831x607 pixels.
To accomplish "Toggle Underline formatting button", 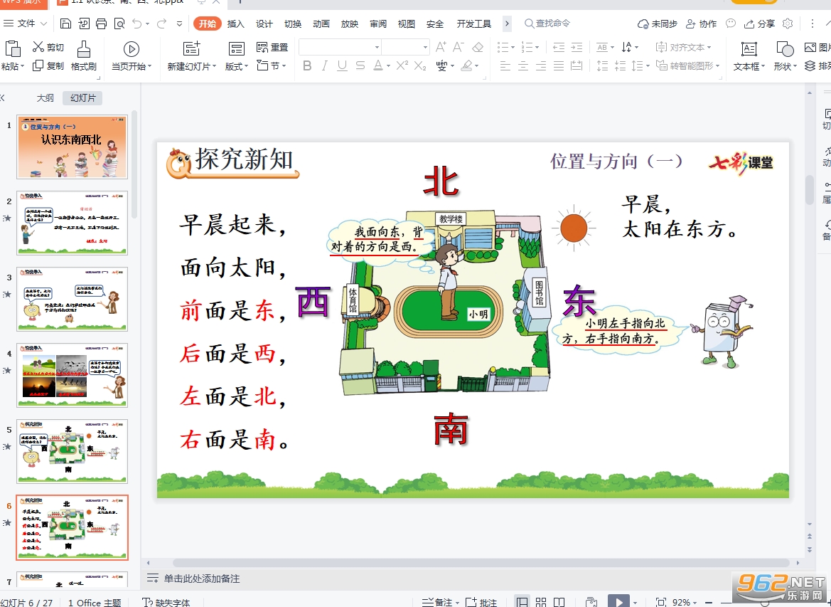I will [x=343, y=65].
